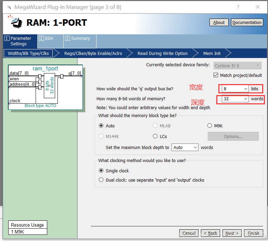Click the Finish button
The image size is (268, 241).
pos(254,233)
